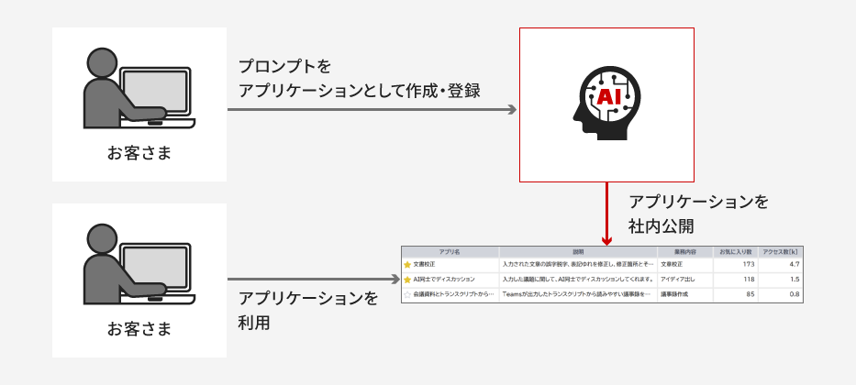
Task: Click the AI brain head icon
Action: point(606,104)
